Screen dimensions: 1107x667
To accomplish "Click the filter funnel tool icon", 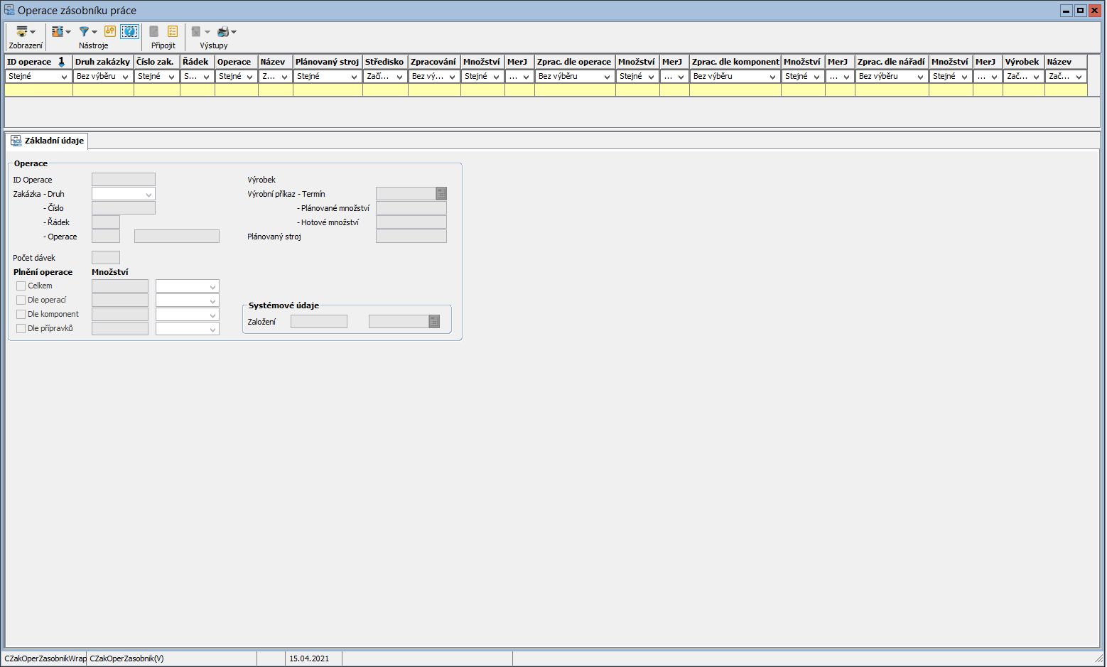I will 85,32.
